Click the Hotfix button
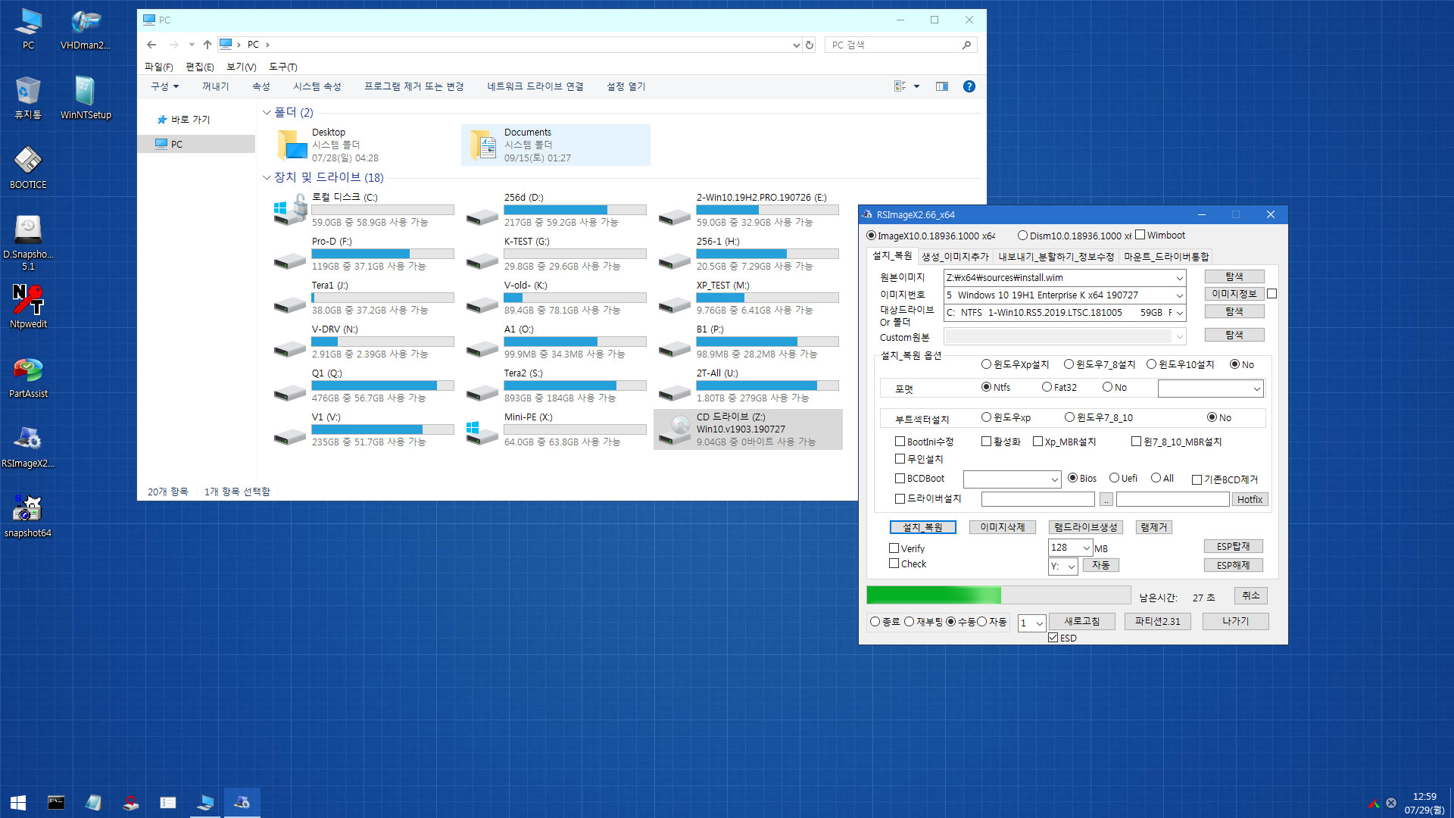Image resolution: width=1454 pixels, height=818 pixels. [1250, 499]
